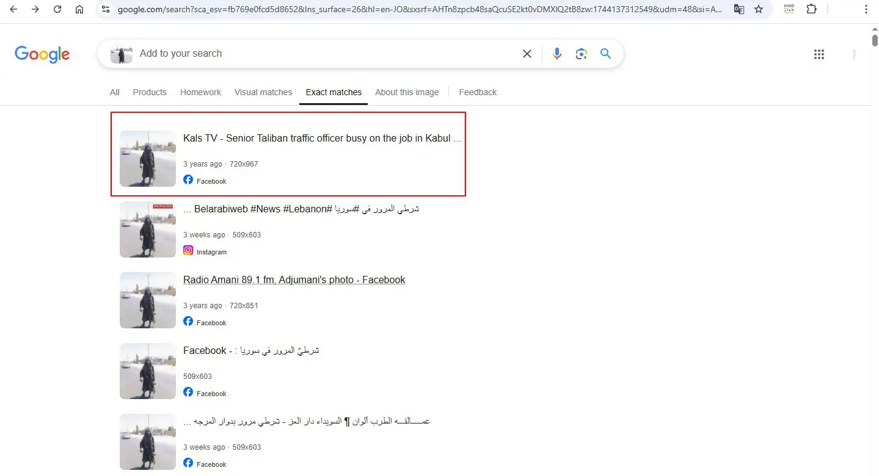
Task: Open Google Lens image search icon
Action: (581, 54)
